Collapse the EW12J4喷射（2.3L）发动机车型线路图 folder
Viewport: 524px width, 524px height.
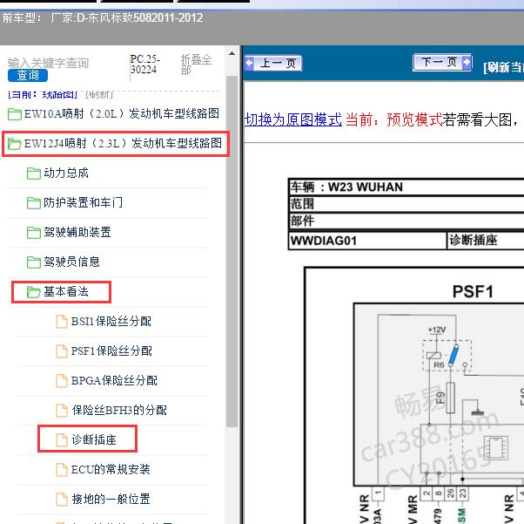123,143
